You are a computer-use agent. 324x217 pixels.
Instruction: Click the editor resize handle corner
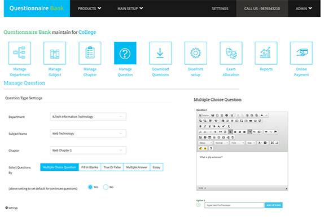(286, 188)
